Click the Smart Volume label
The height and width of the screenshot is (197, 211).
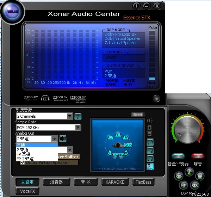pos(152,85)
